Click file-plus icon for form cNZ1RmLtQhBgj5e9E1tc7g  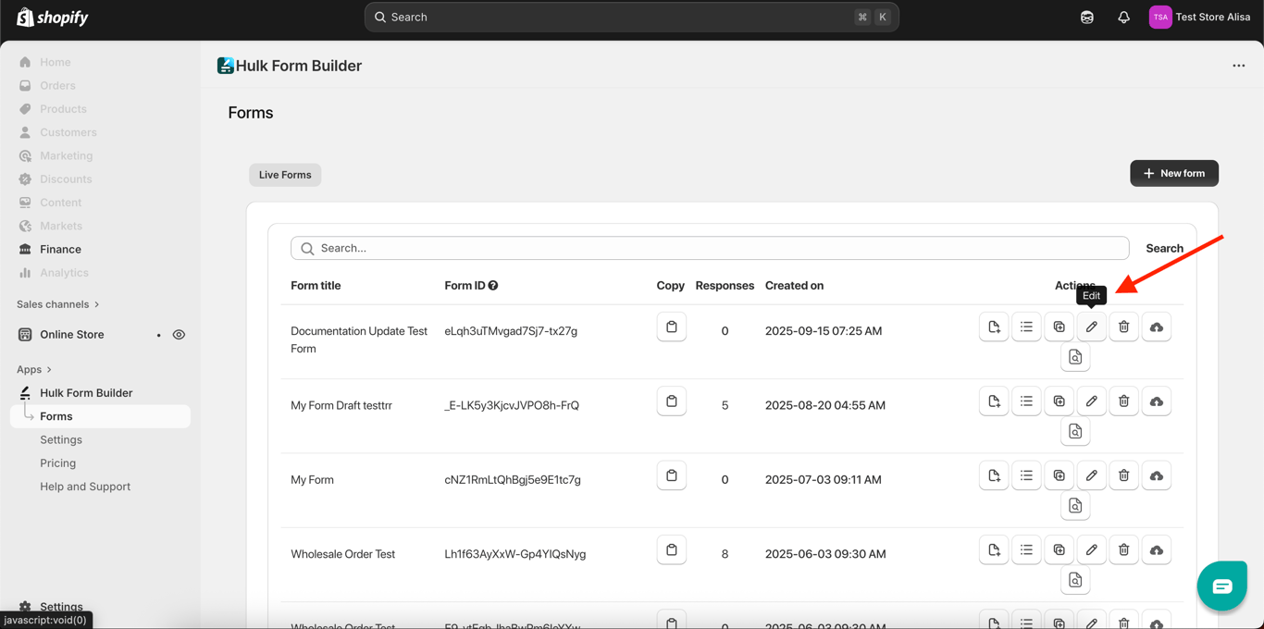pos(994,475)
